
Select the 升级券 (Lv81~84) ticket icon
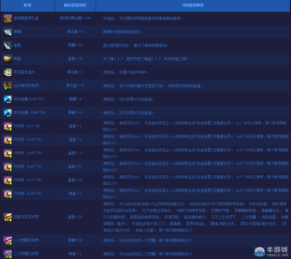pos(8,194)
